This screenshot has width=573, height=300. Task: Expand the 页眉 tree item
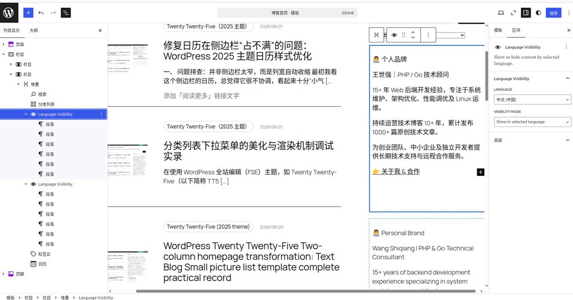pyautogui.click(x=3, y=44)
